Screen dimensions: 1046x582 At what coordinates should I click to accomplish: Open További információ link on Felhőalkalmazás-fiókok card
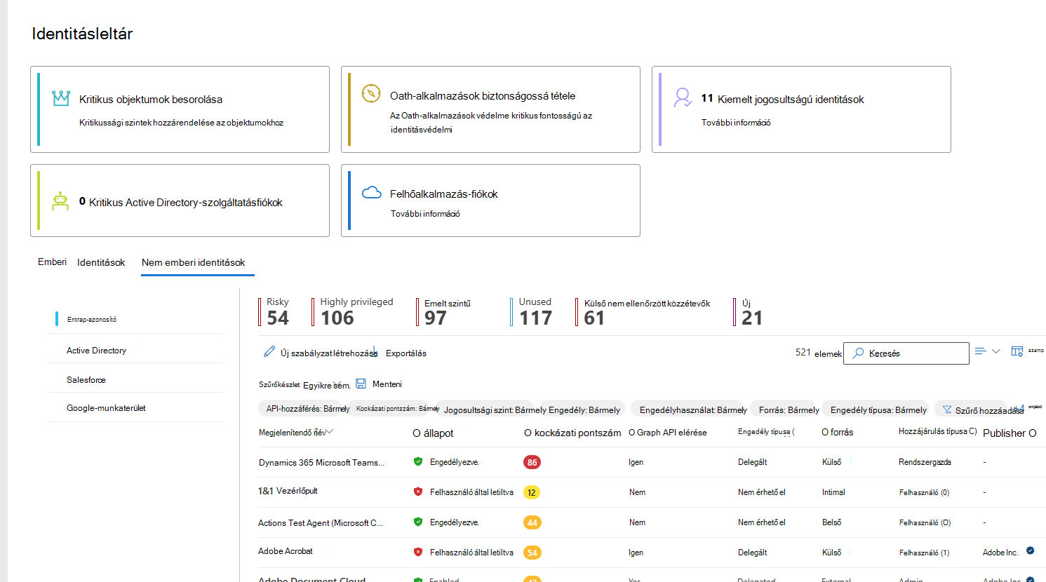pos(425,214)
